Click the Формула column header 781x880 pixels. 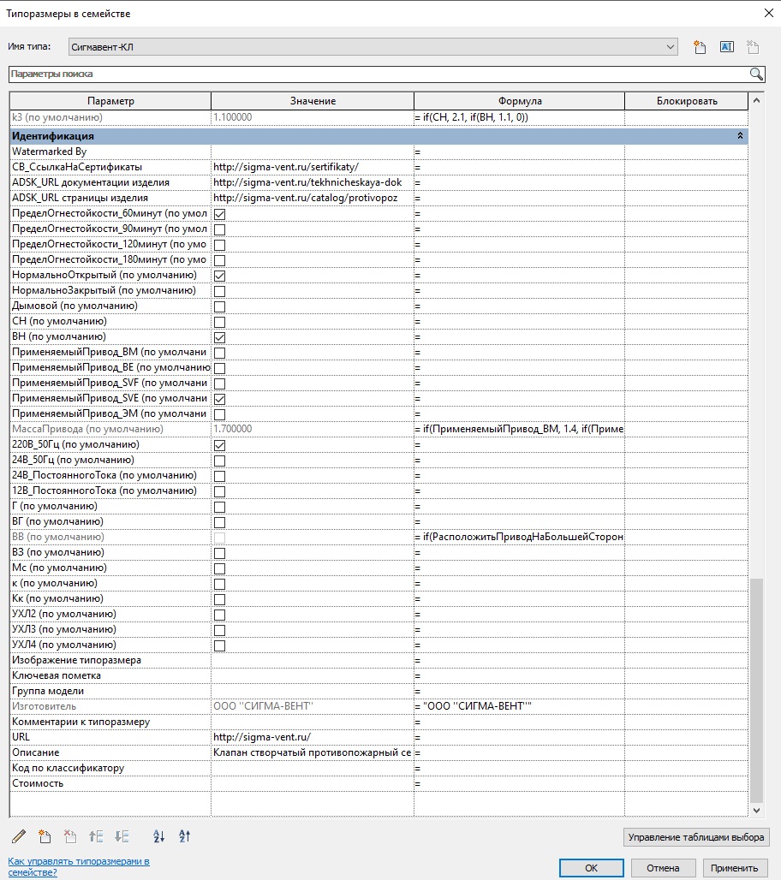click(519, 101)
